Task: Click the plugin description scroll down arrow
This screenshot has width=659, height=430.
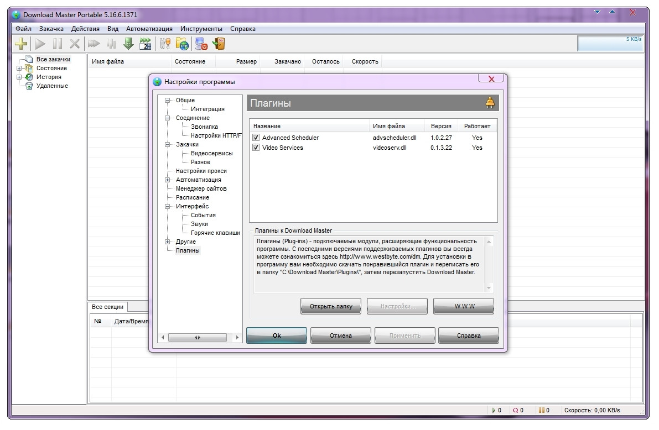Action: (489, 288)
